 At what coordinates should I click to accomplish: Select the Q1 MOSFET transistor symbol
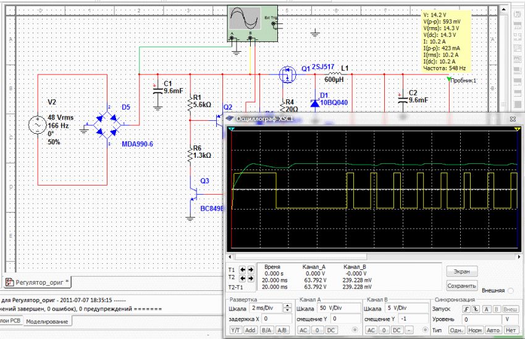coord(287,75)
